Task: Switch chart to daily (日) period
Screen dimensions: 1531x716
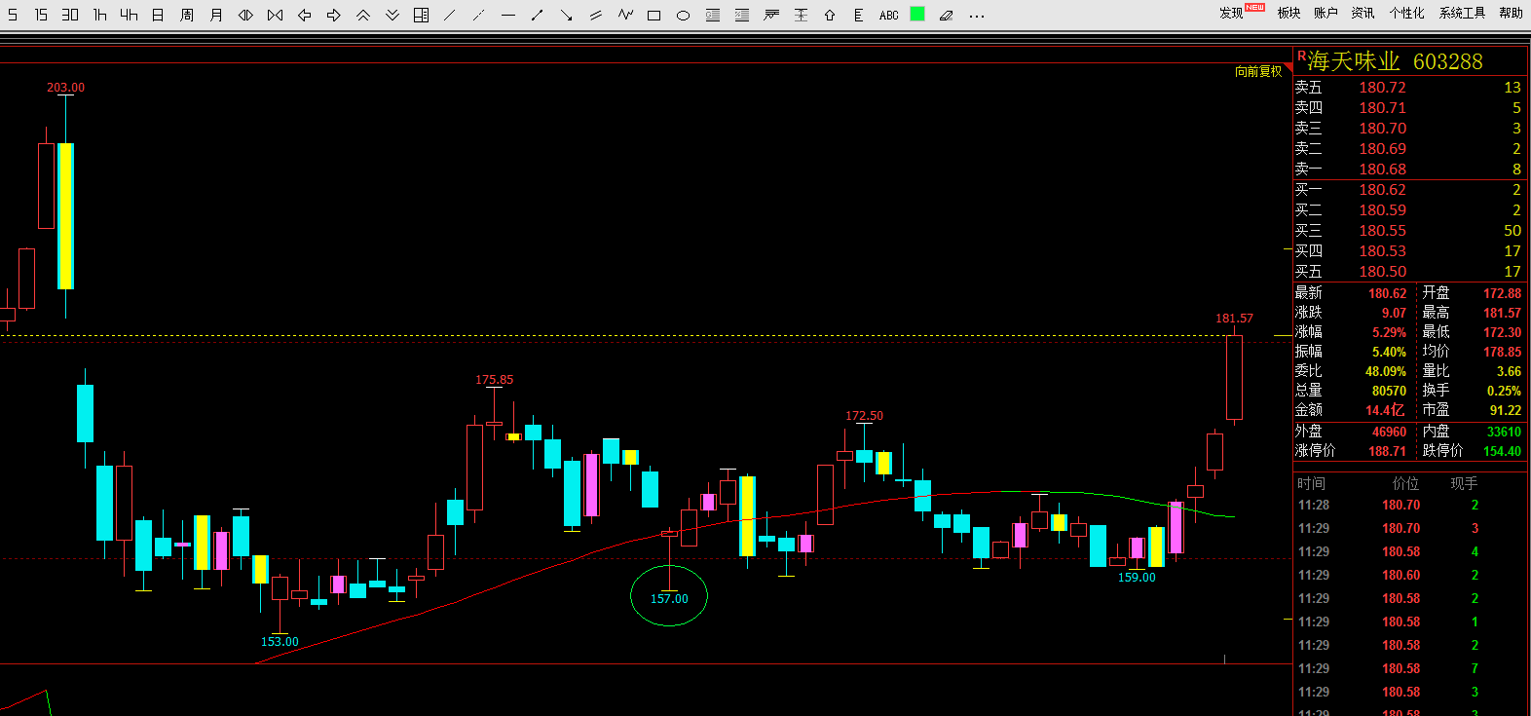Action: [x=158, y=15]
